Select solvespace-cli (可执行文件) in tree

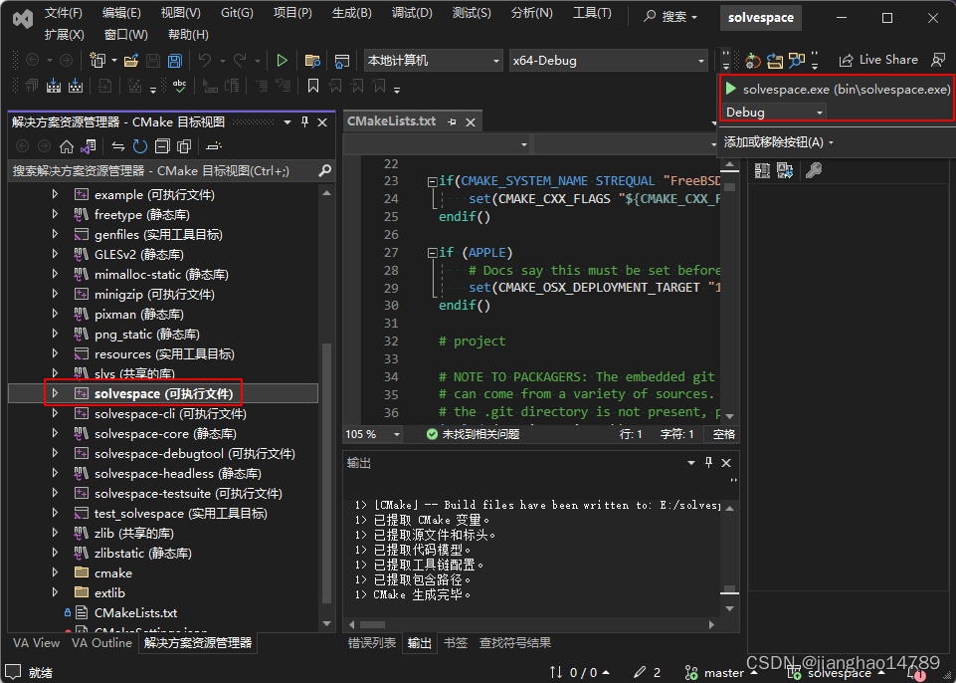coord(170,414)
